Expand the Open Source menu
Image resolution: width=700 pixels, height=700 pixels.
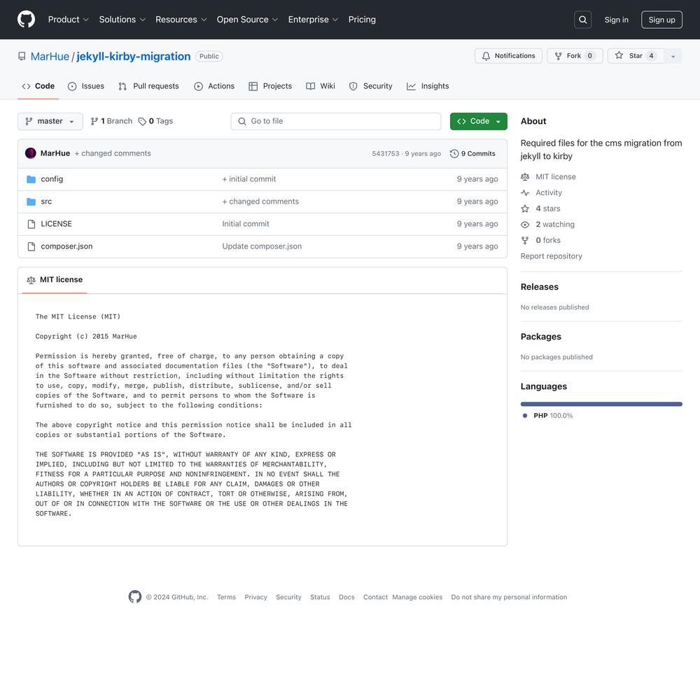247,20
